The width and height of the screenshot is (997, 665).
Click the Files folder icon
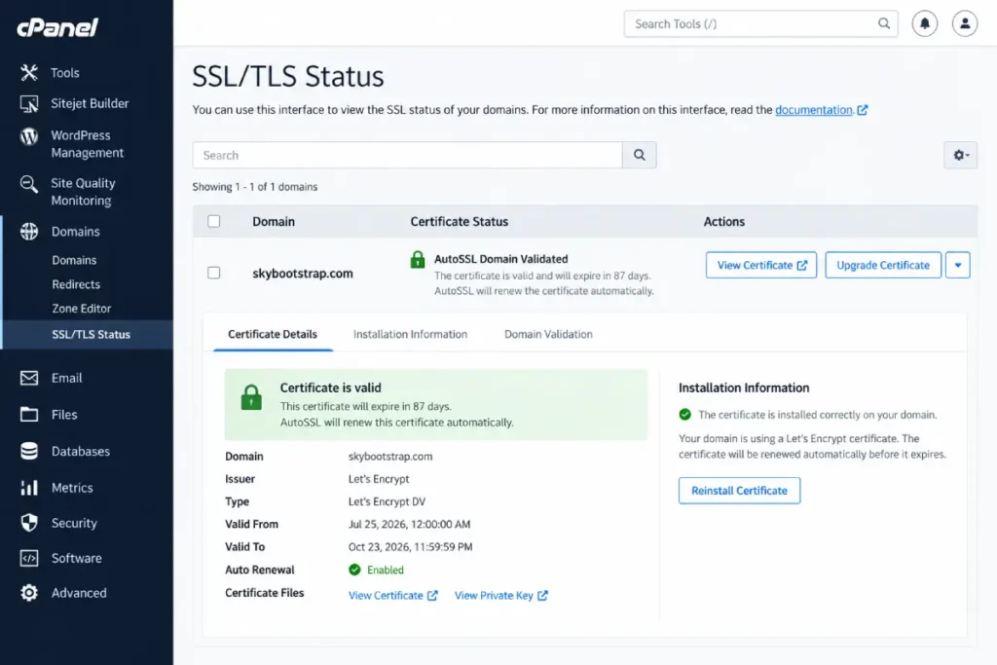(28, 415)
